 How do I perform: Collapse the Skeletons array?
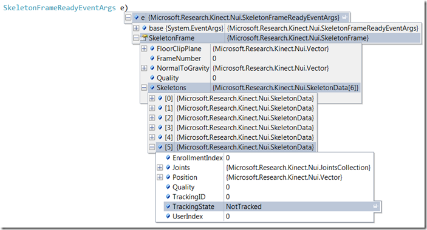click(x=144, y=88)
